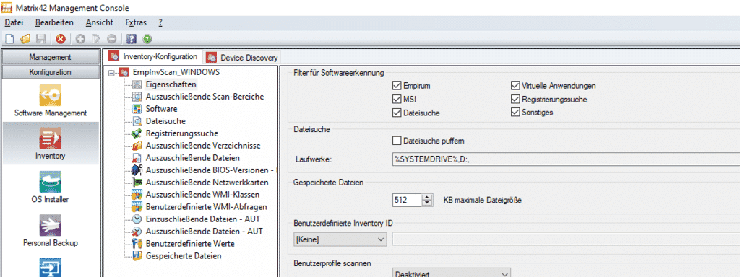Screen dimensions: 740x277
Task: Click the Auszuschließende WMI-Klassen node icon
Action: coord(137,195)
